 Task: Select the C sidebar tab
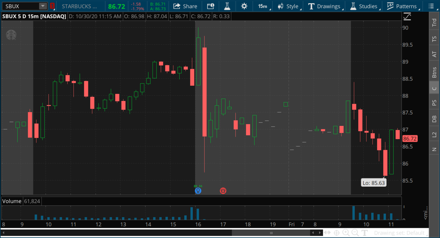coord(434,88)
